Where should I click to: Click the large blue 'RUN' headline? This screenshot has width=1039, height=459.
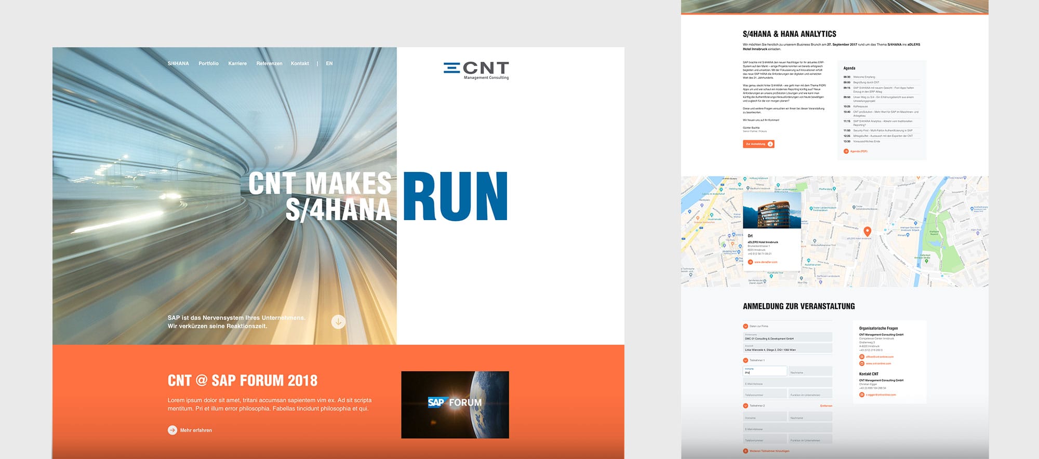click(455, 196)
